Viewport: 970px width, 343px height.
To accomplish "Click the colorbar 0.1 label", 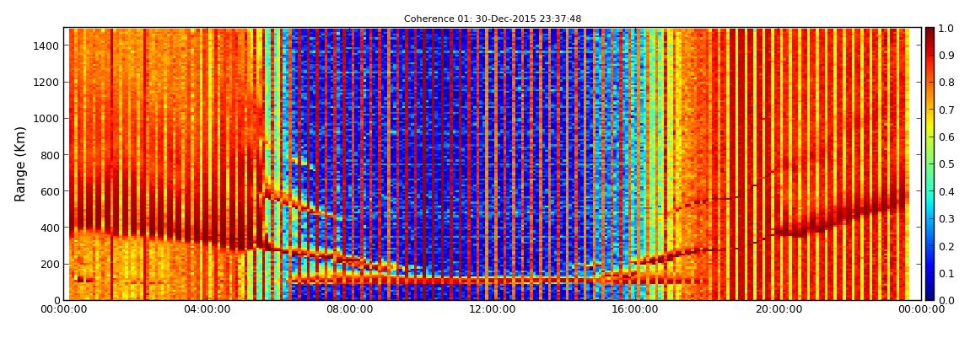I will click(x=947, y=273).
